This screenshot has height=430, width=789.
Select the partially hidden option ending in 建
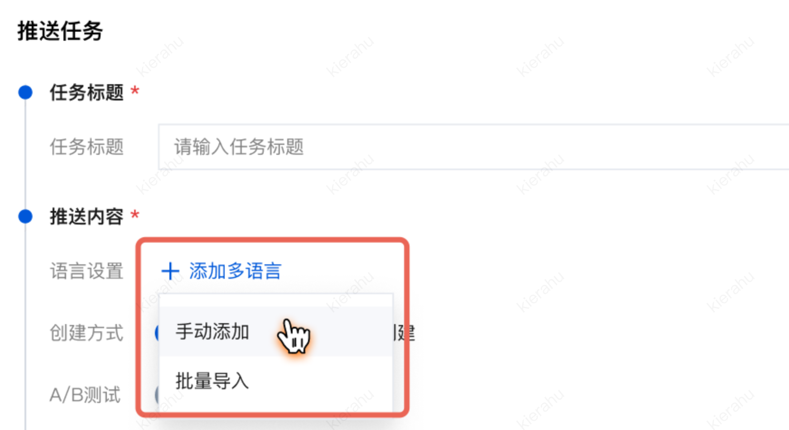[x=404, y=333]
